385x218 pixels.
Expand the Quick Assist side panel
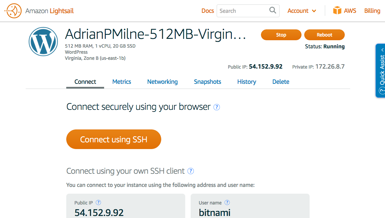381,70
